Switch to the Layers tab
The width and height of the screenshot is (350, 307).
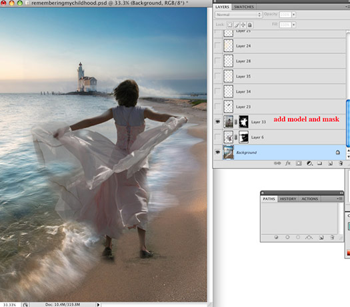click(222, 7)
